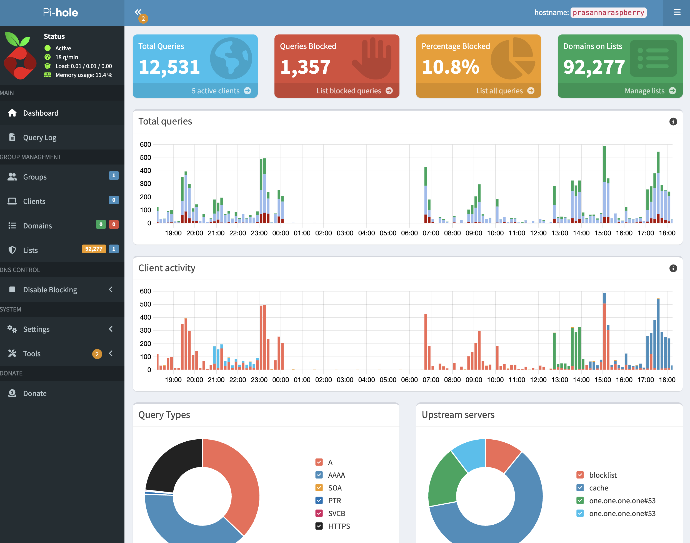Open the Groups menu item
Image resolution: width=690 pixels, height=543 pixels.
click(35, 177)
